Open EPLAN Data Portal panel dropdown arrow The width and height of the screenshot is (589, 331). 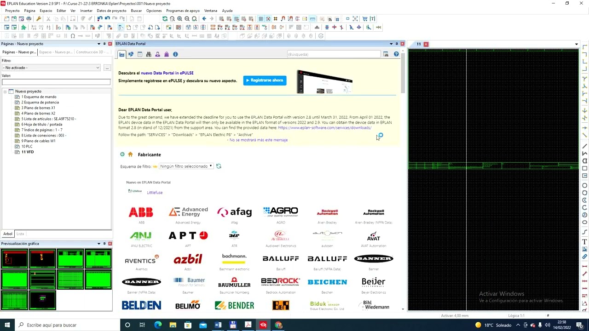391,44
